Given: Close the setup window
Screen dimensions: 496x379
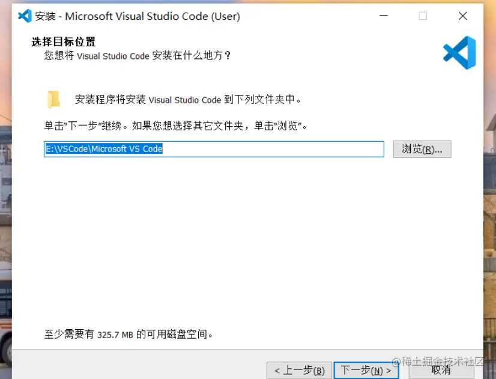Looking at the screenshot, I should [x=463, y=16].
